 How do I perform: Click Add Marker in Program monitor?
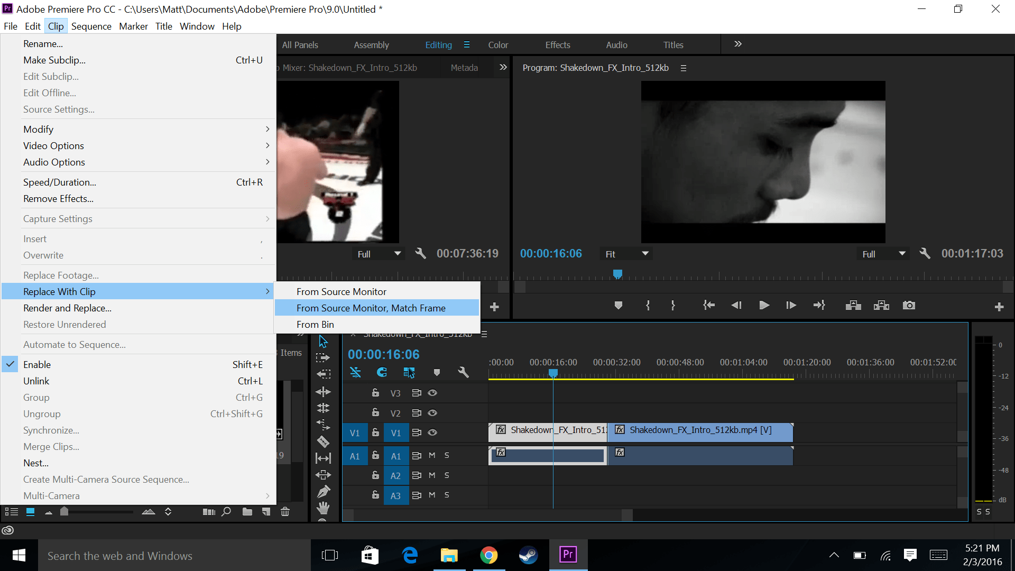coord(618,306)
